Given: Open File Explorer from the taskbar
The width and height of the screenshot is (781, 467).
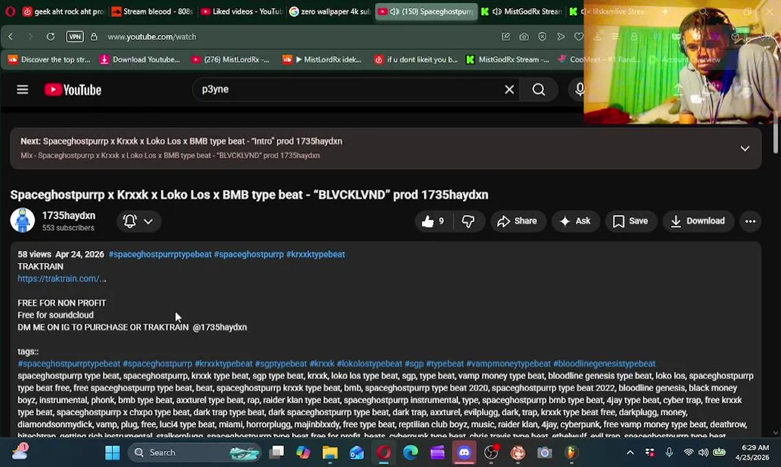Looking at the screenshot, I should click(x=330, y=453).
